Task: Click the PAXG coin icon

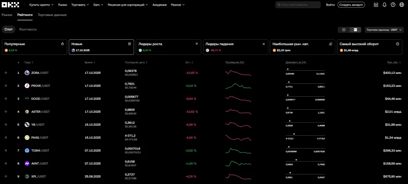Action: coord(27,138)
